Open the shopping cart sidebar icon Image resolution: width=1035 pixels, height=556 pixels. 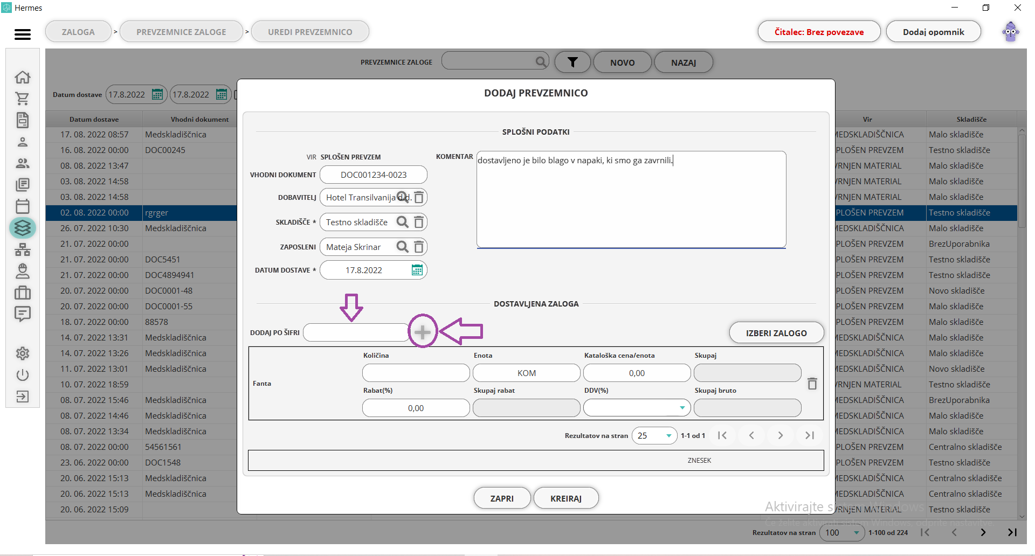coord(23,99)
